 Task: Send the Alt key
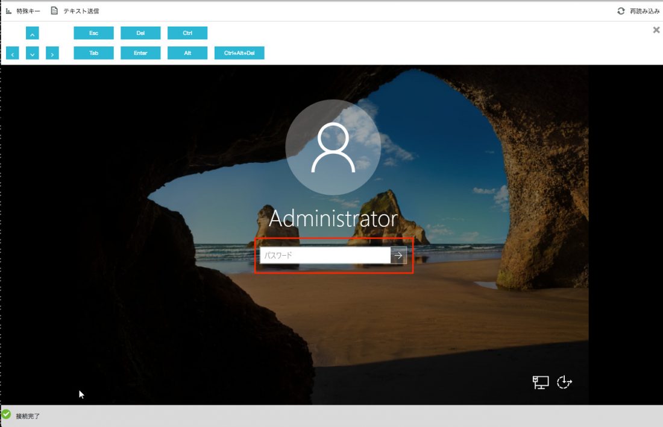187,53
